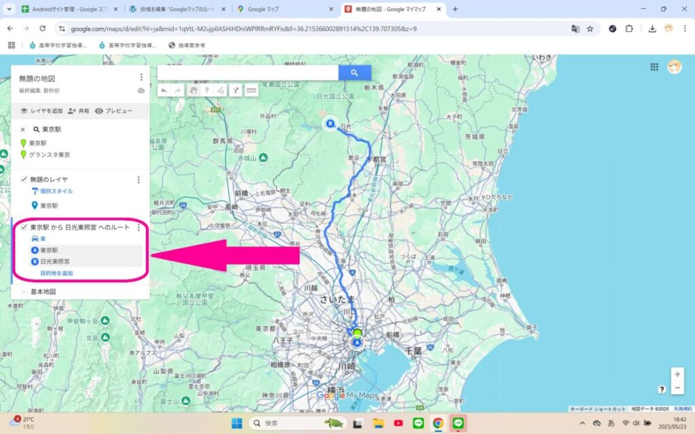
Task: Open File Explorer from the taskbar
Action: [378, 423]
